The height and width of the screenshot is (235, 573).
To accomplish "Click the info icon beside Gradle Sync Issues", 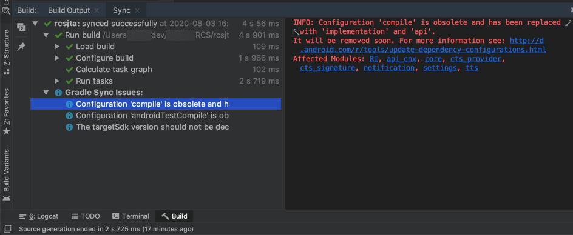I will 58,93.
